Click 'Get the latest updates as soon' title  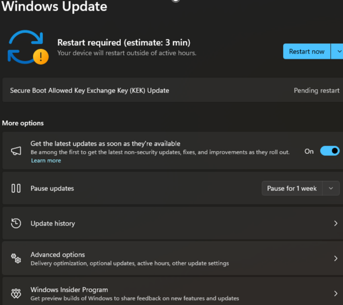click(x=105, y=143)
